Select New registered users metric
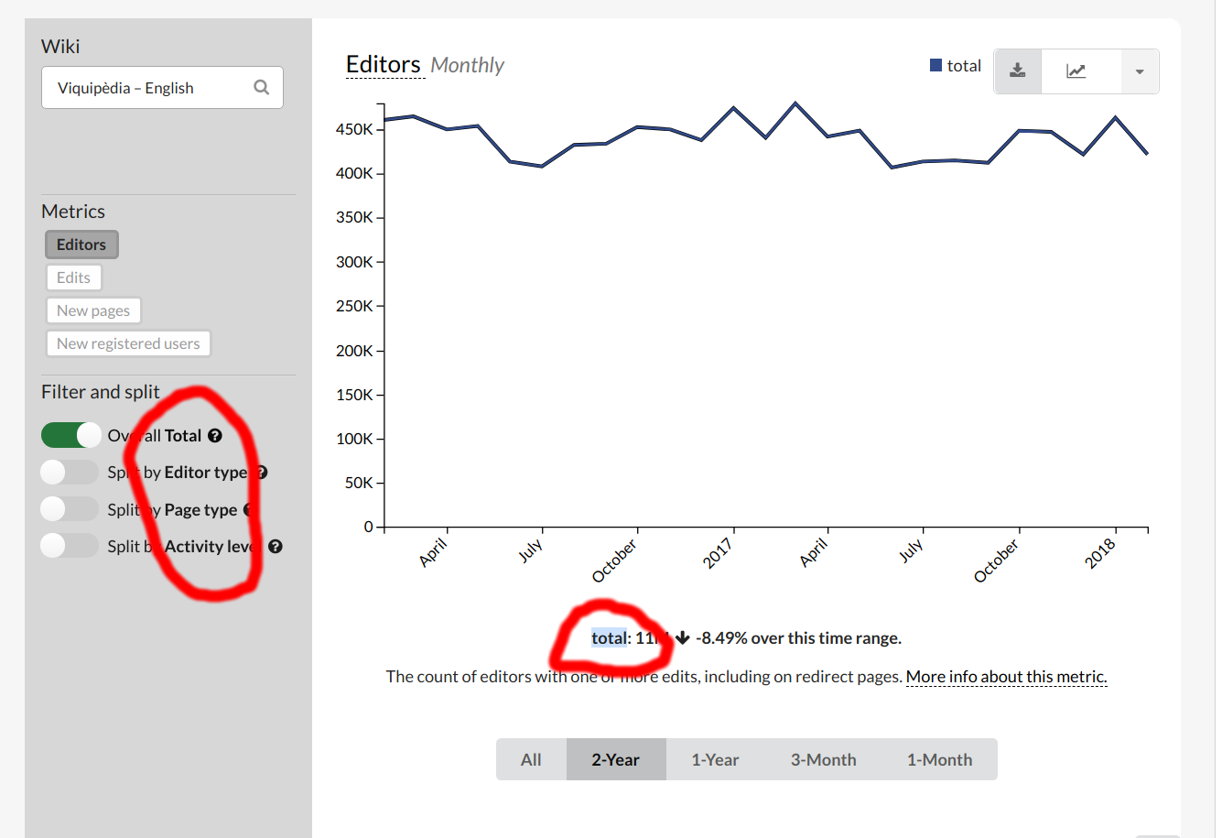The width and height of the screenshot is (1222, 838). click(128, 343)
